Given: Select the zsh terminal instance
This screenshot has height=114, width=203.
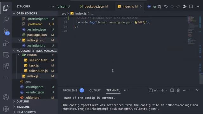Looking at the screenshot, I should tap(154, 90).
